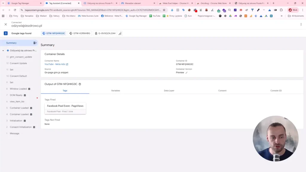Select the GTM-K2RNHBG container chip

pos(80,33)
